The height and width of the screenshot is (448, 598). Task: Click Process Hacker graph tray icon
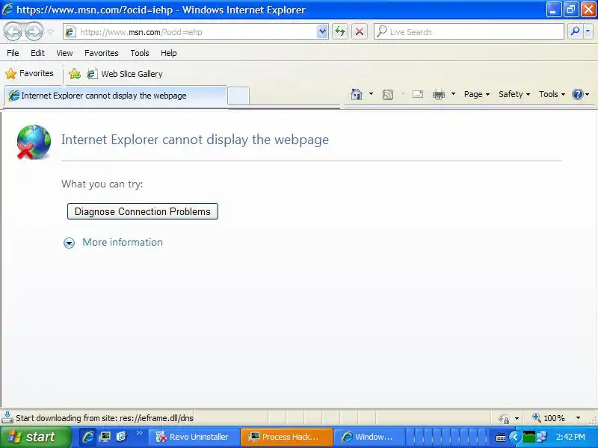(x=528, y=437)
